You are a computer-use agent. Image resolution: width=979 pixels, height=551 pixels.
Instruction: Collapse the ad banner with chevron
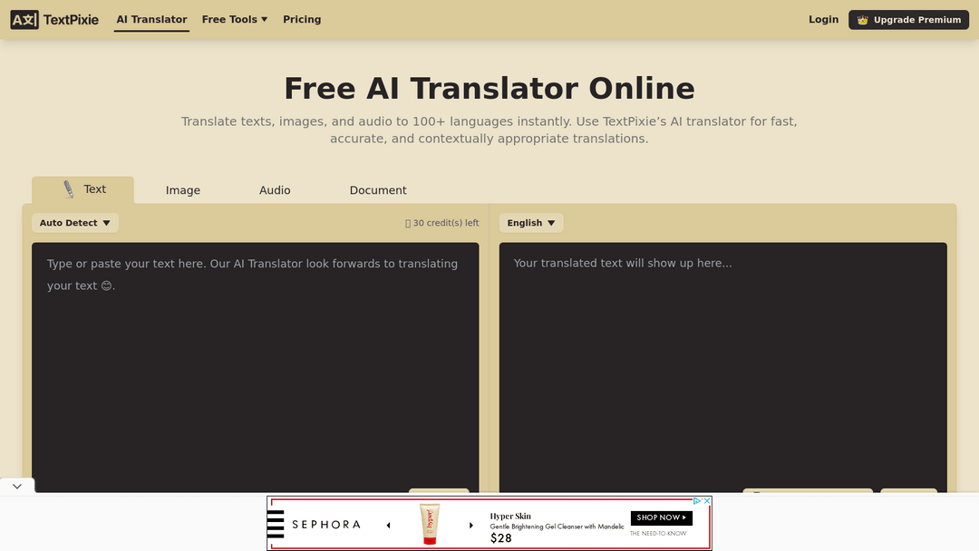coord(17,487)
